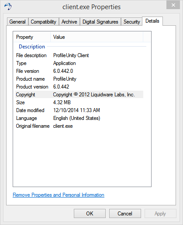Select the File description row label

pos(31,55)
